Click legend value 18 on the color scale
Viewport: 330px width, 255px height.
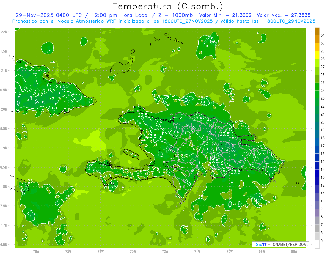click(x=323, y=138)
